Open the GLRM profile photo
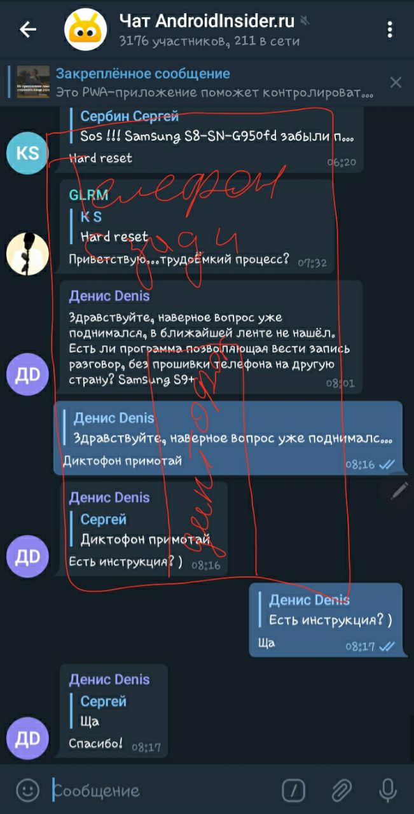 (x=27, y=253)
